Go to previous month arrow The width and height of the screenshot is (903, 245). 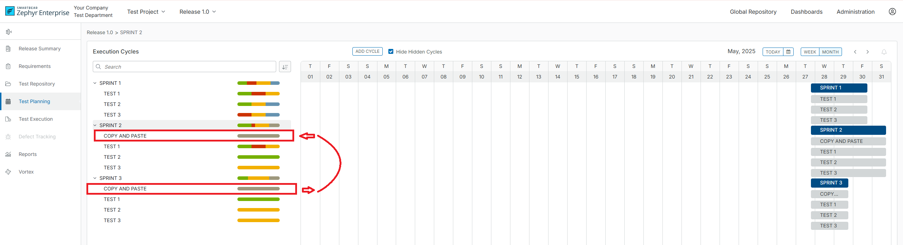(x=855, y=52)
